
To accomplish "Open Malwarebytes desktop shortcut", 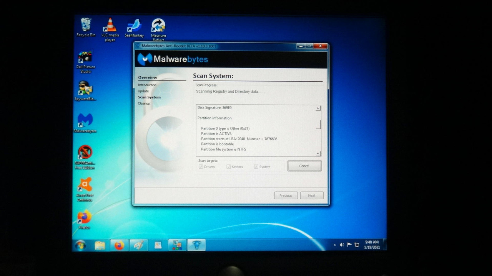I will click(x=85, y=123).
